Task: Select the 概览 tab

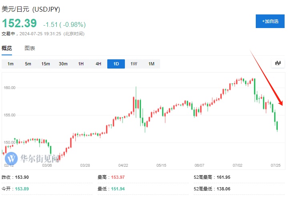Action: pos(7,48)
